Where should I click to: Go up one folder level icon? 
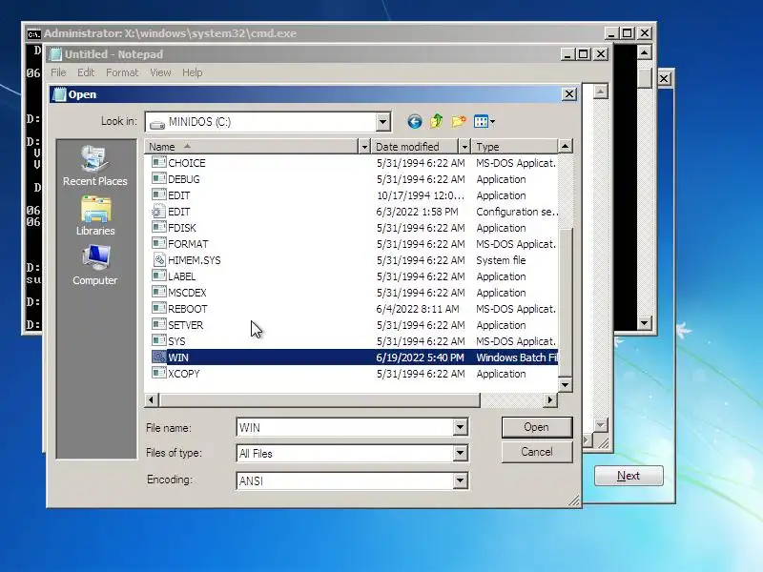tap(437, 121)
